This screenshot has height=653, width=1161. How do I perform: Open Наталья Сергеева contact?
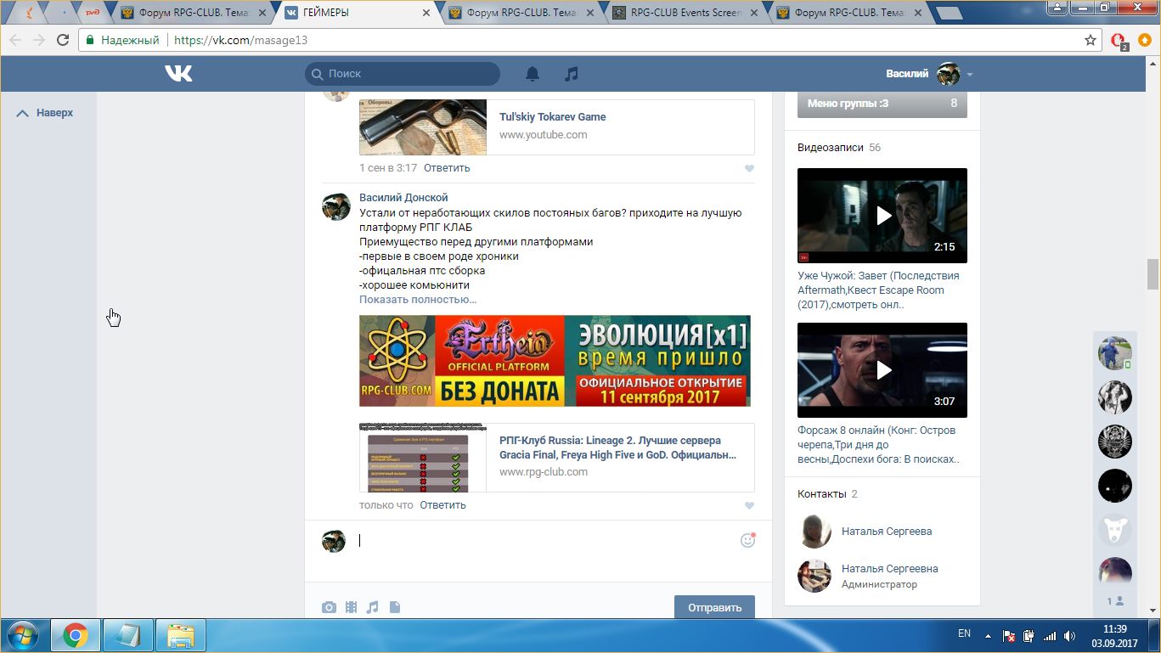click(x=887, y=532)
